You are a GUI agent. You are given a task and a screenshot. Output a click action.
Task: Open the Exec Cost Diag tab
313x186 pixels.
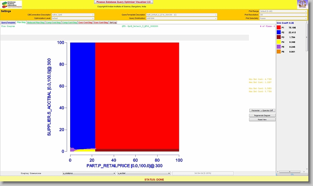85,23
